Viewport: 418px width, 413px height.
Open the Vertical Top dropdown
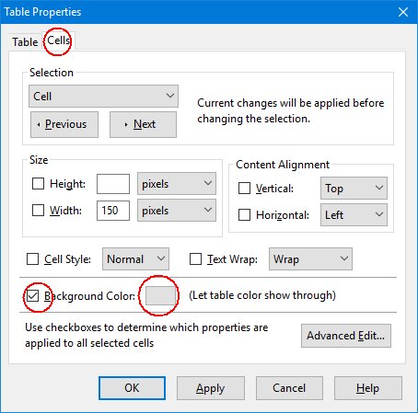click(354, 188)
